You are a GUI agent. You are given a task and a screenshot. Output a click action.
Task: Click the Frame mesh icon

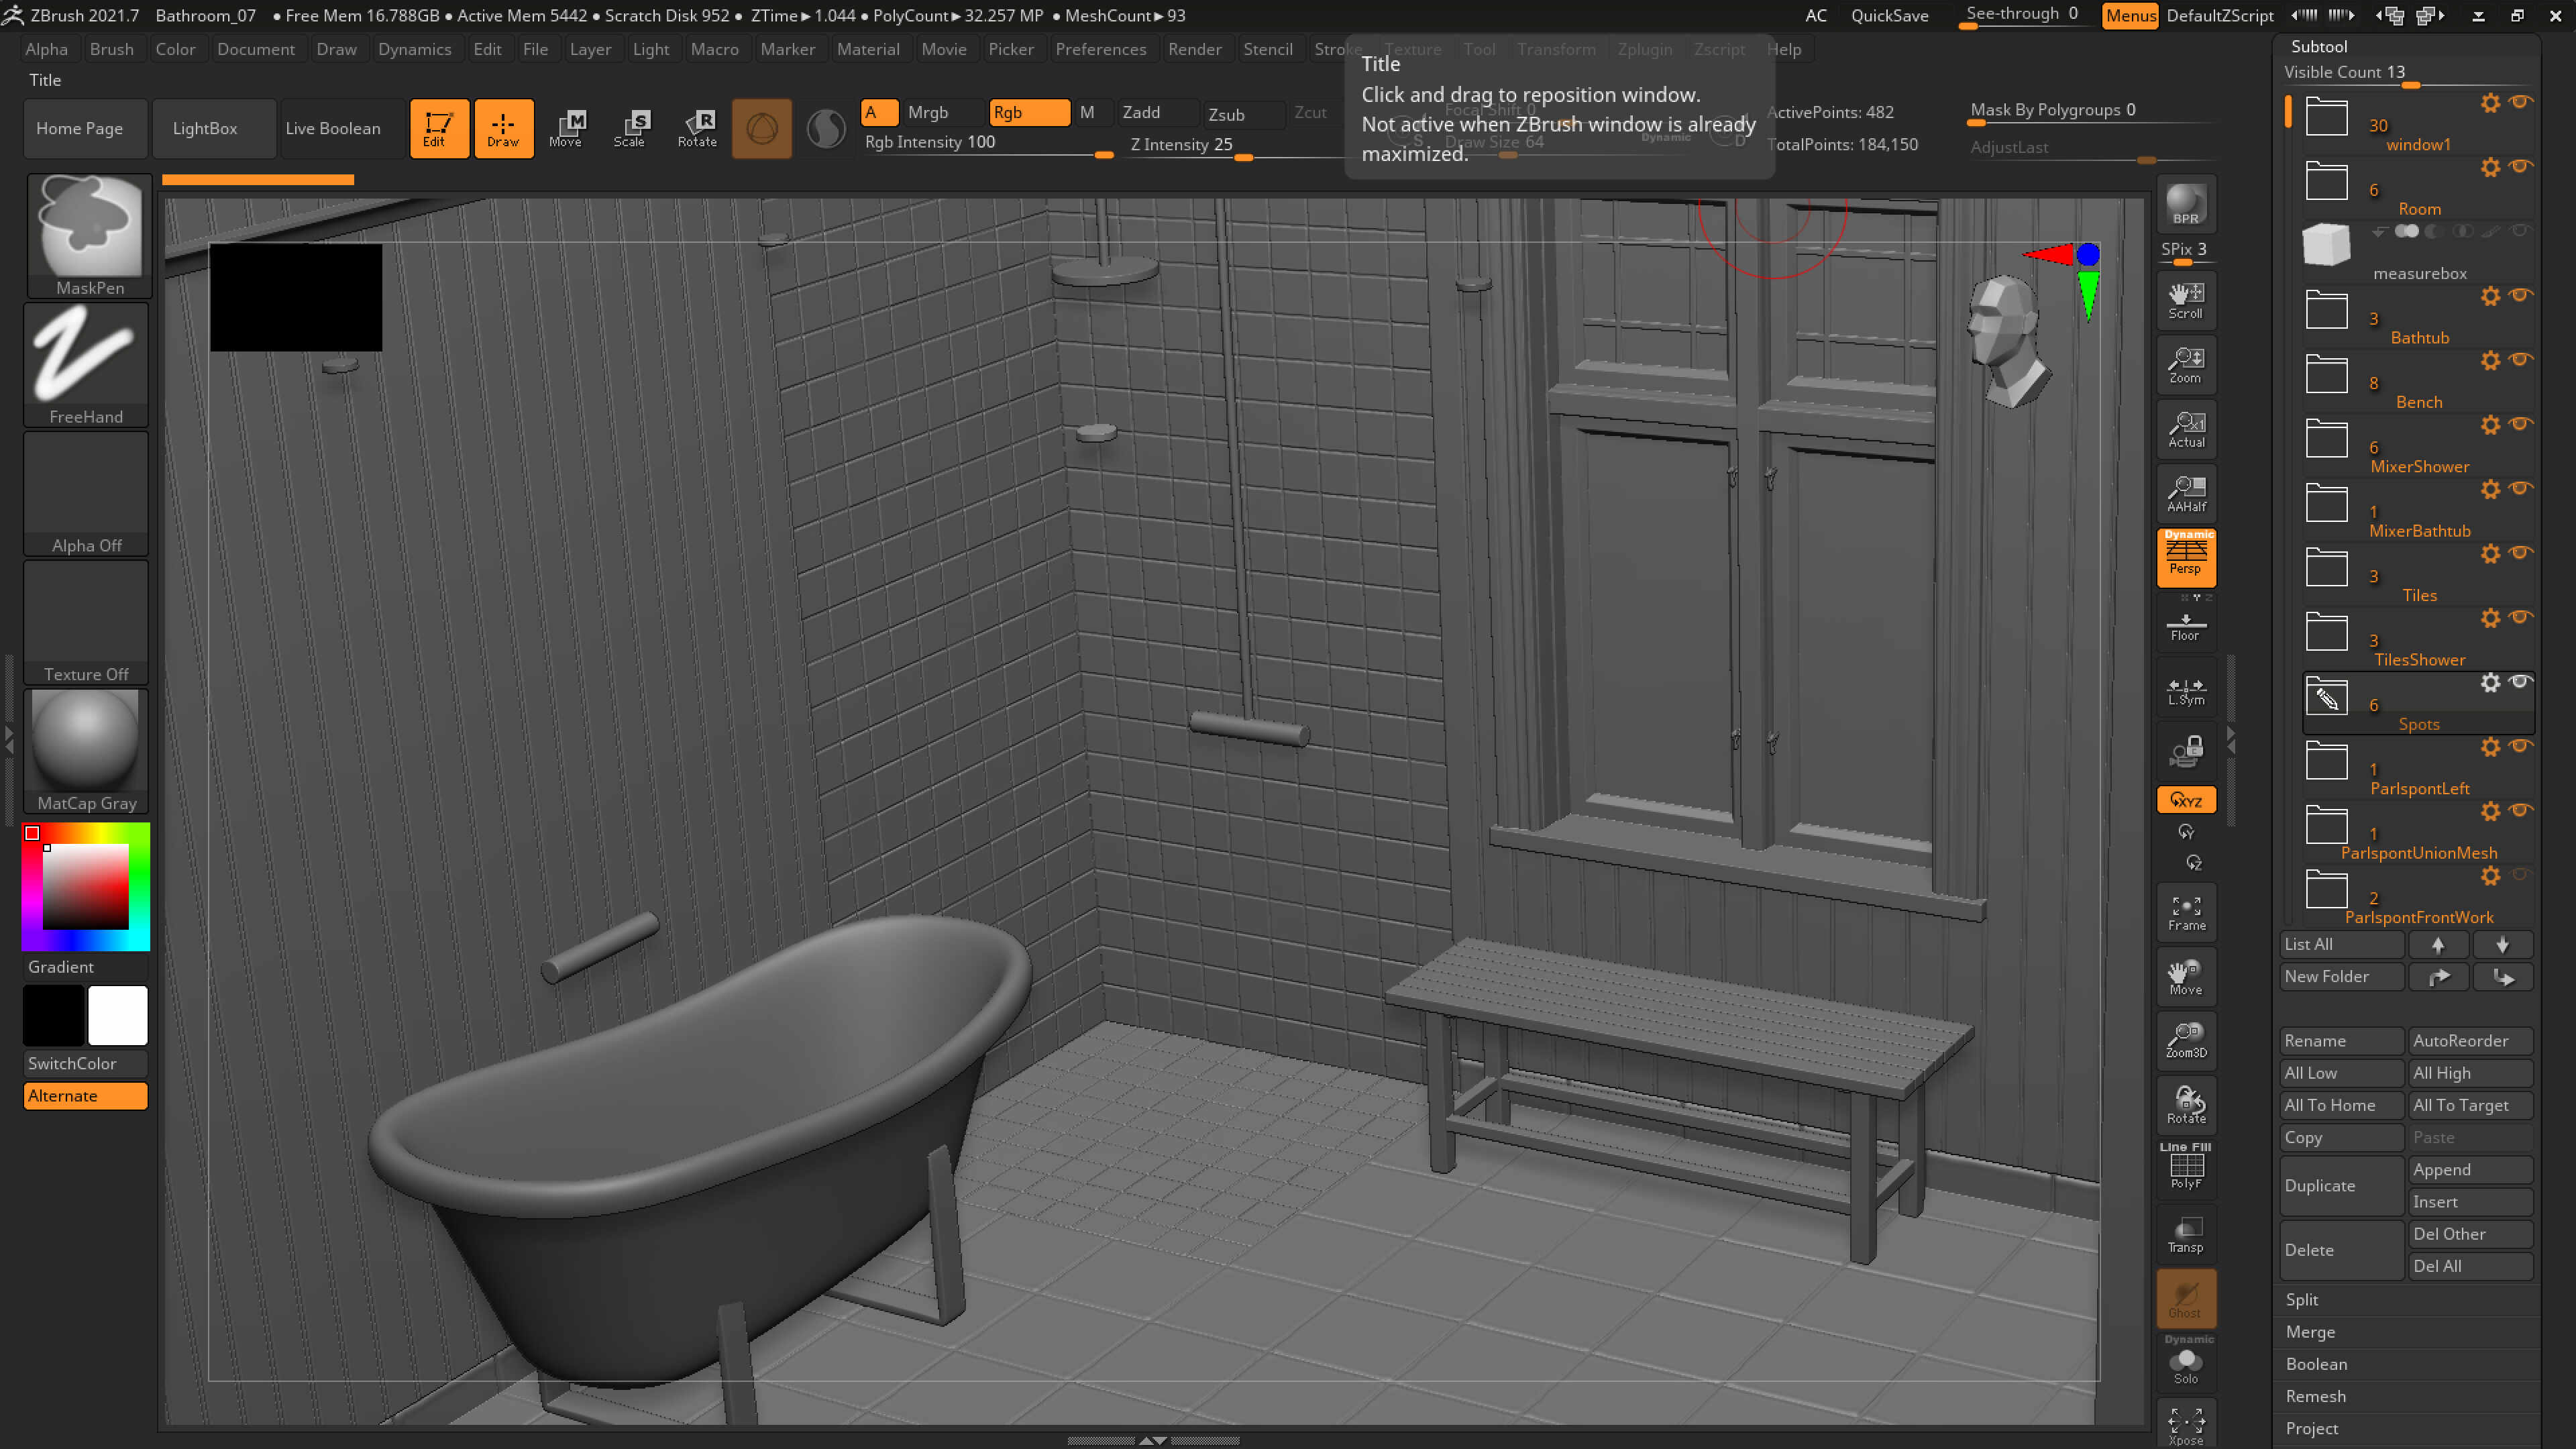[x=2186, y=913]
